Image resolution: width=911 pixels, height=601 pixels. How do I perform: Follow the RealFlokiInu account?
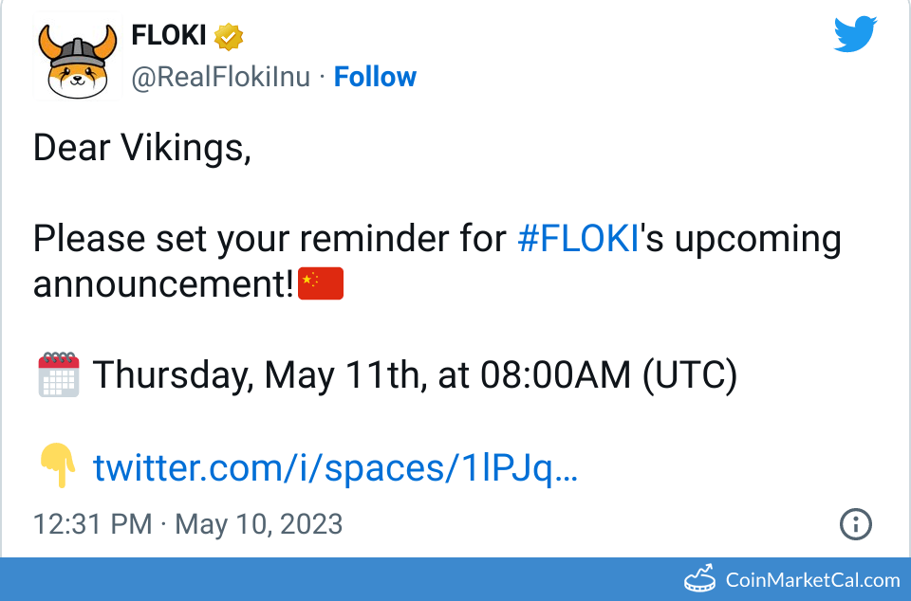375,77
